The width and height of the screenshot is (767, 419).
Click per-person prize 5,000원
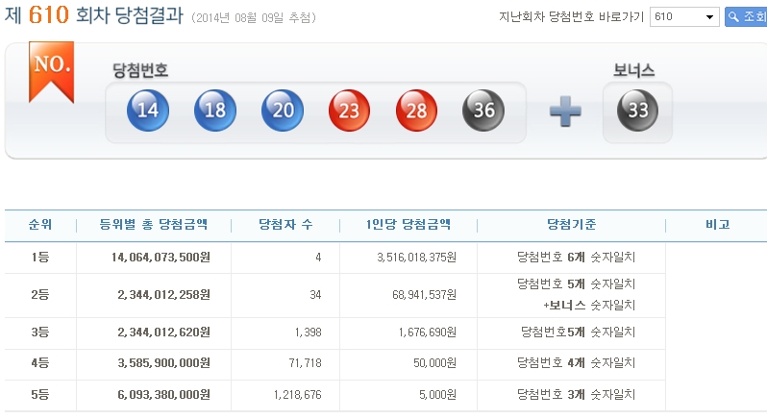click(437, 395)
